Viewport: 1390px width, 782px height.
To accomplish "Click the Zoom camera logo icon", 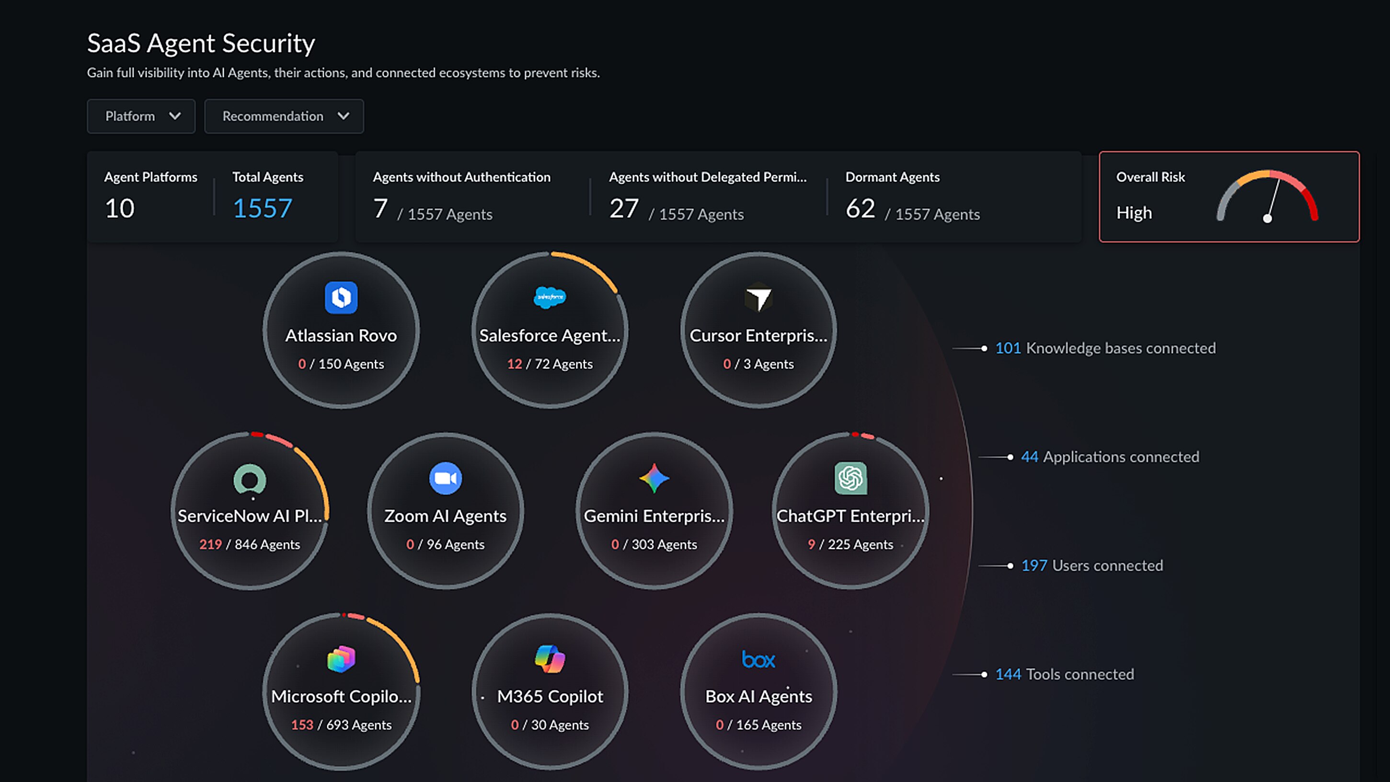I will tap(445, 478).
